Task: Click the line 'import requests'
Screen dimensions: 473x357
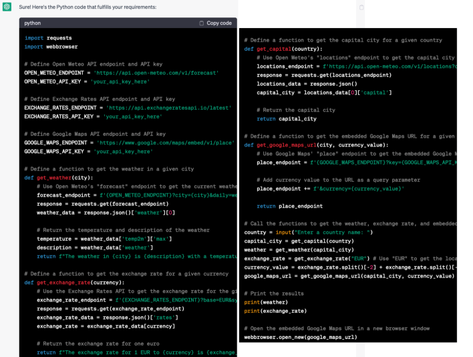Action: (x=48, y=38)
